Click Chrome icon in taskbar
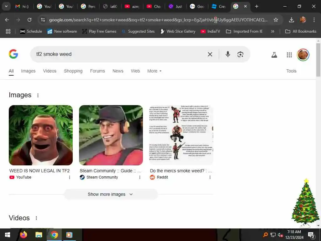321x241 pixels. click(x=54, y=235)
